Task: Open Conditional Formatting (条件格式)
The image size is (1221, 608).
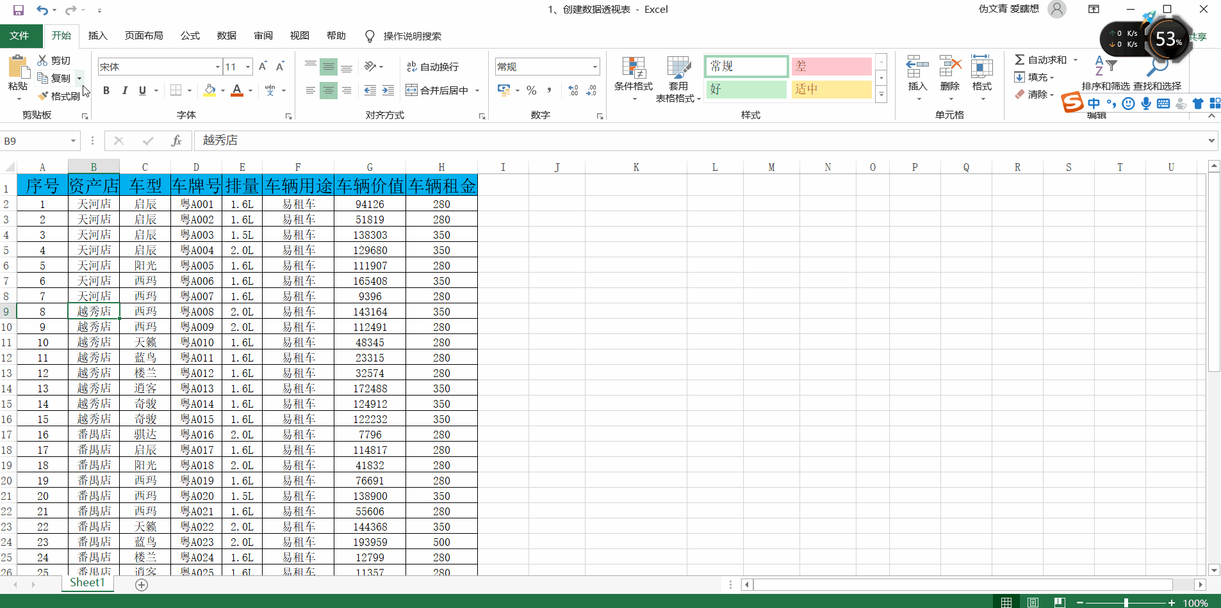Action: [x=634, y=79]
